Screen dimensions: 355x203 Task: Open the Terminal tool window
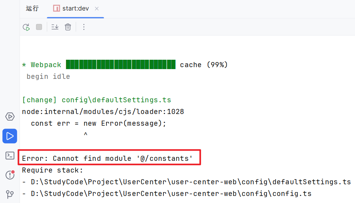10,155
